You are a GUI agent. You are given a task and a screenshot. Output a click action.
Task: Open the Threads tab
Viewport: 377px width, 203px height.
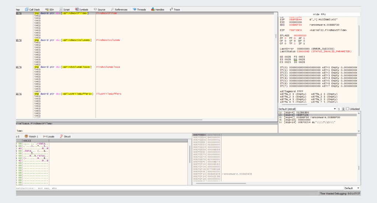[x=139, y=10]
